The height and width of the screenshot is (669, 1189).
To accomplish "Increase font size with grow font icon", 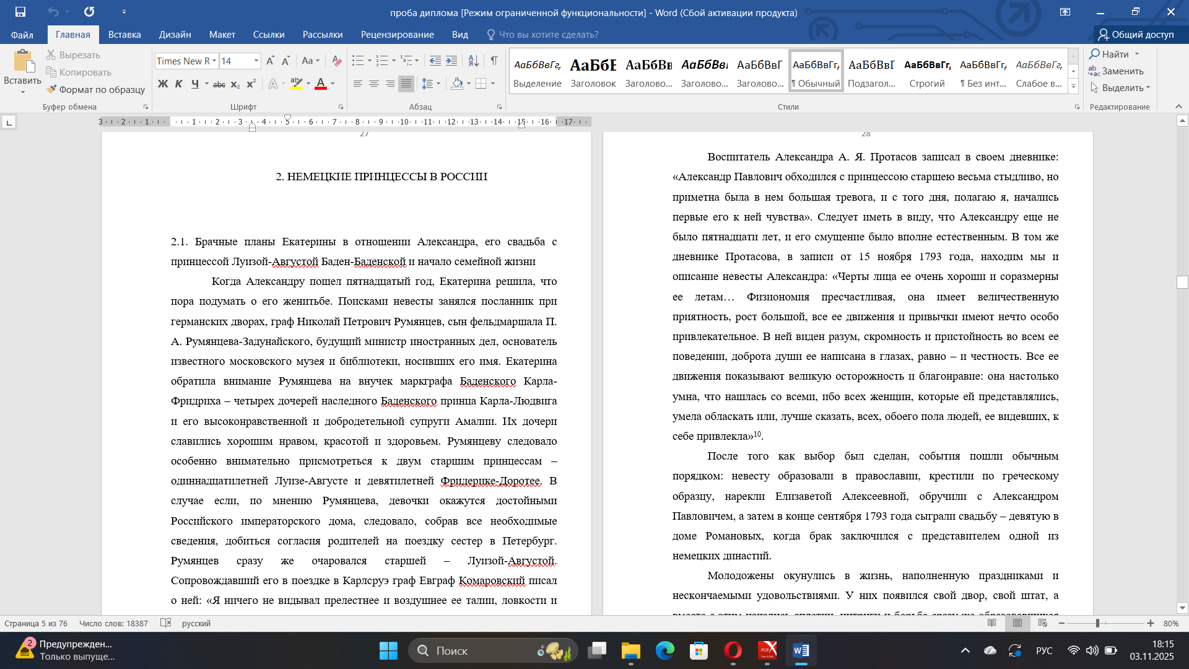I will (270, 61).
